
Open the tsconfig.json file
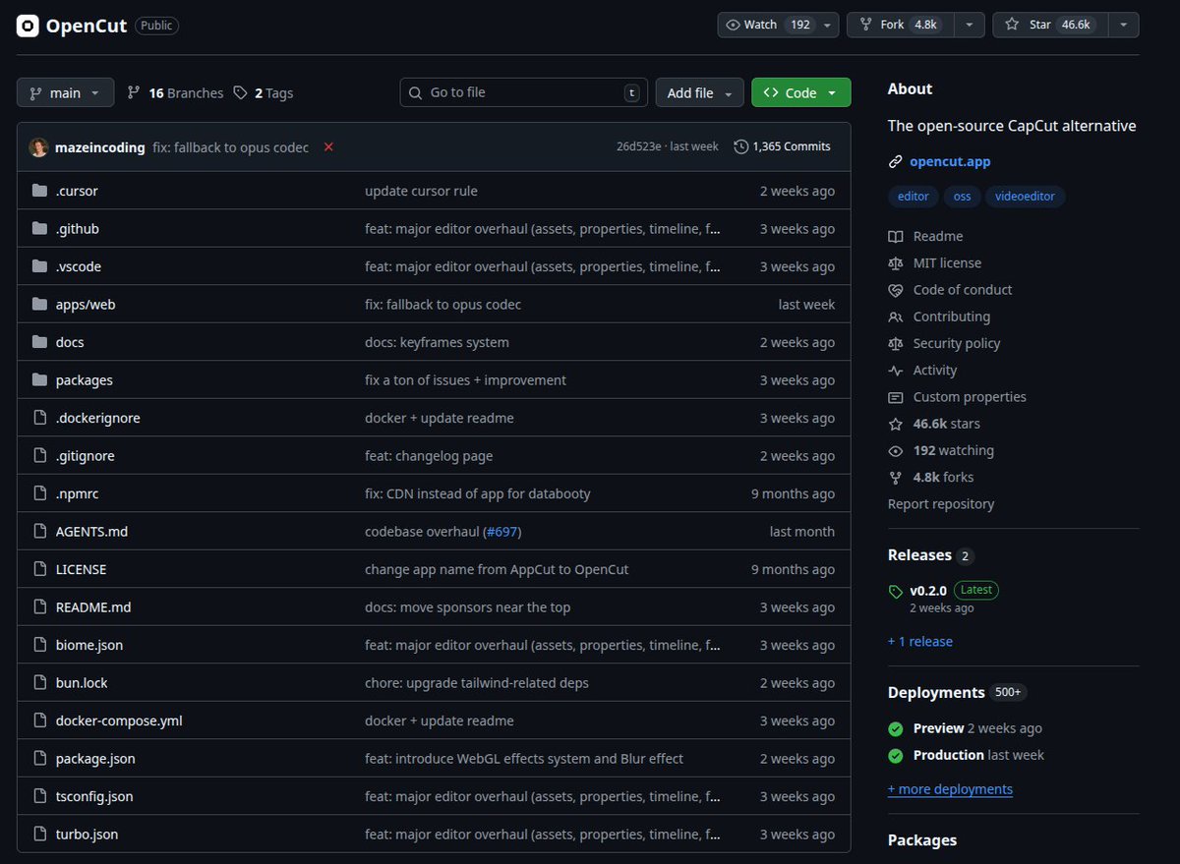click(94, 796)
